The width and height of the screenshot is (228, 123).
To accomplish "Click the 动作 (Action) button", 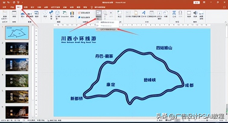I will point(111,14).
